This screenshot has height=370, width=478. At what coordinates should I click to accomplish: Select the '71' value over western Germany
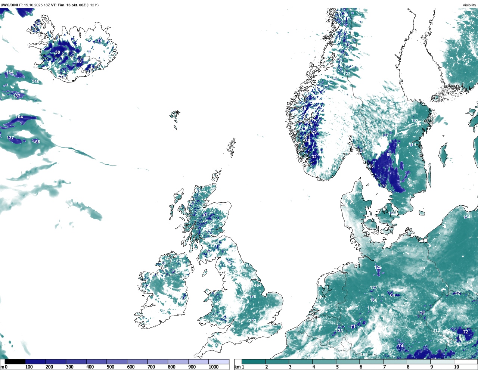coord(353,327)
